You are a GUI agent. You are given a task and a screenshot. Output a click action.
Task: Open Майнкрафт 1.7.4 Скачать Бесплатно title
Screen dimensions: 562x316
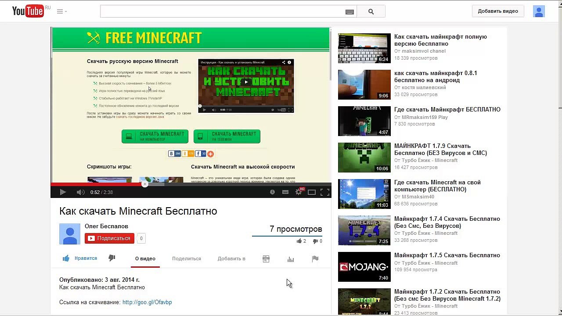click(447, 223)
